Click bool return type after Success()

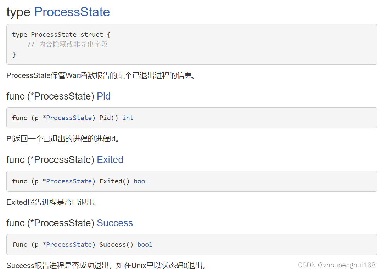(145, 245)
